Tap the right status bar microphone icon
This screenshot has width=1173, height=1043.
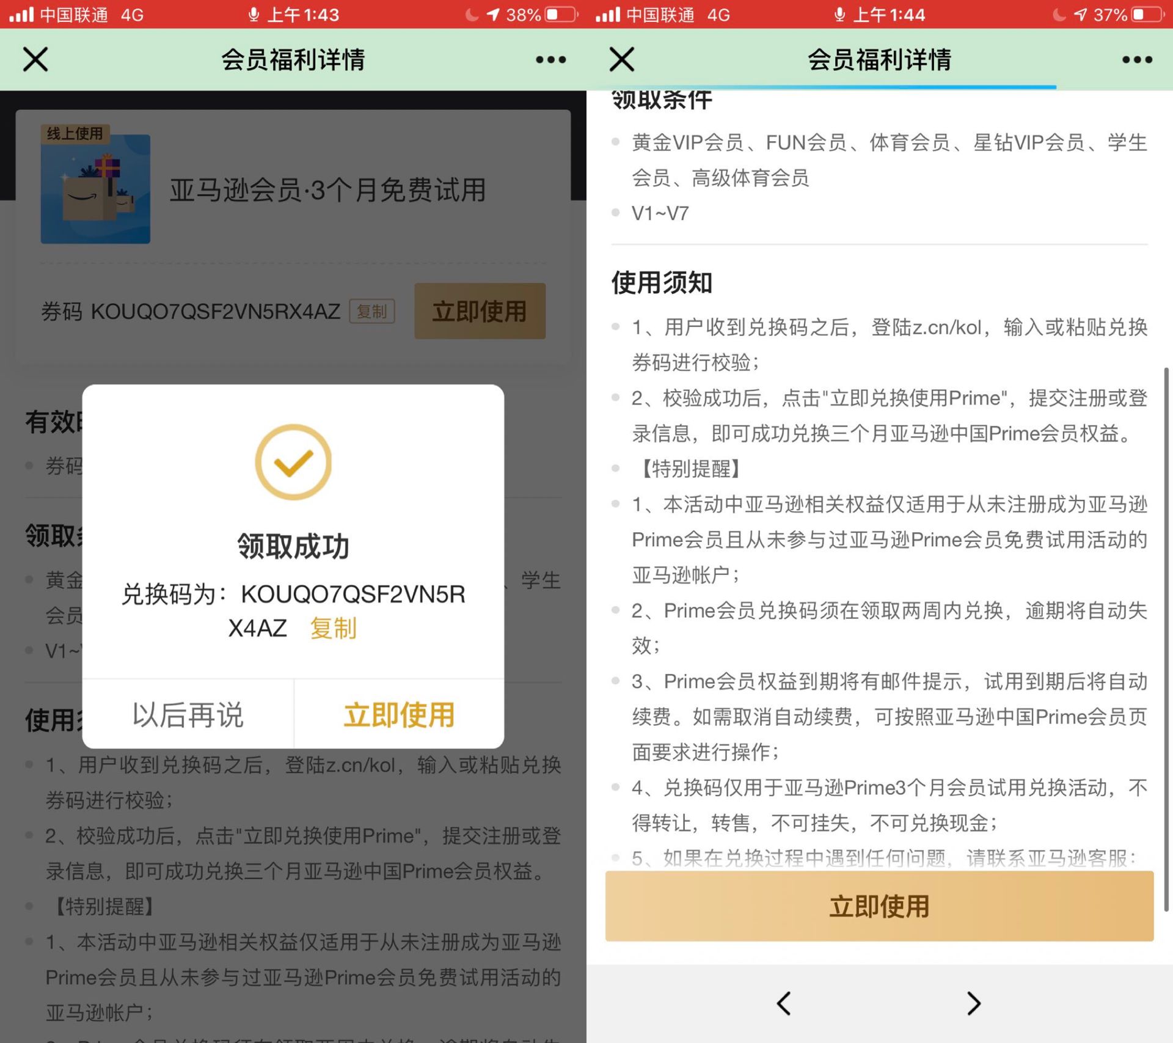coord(839,14)
